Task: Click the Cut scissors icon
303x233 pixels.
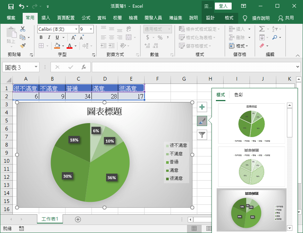Action: point(23,29)
